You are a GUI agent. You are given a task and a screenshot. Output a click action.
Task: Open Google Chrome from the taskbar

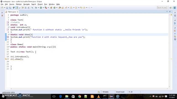coord(79,97)
